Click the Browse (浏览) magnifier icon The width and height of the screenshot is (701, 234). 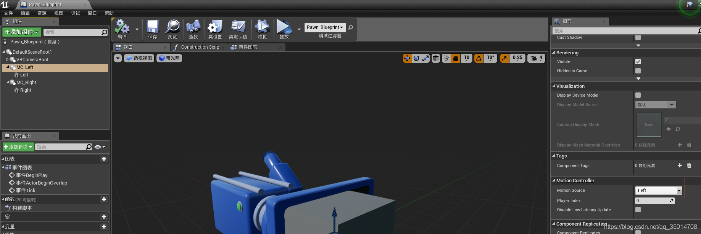172,27
